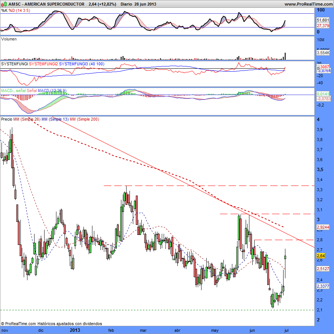Click the dic month label on time axis
Screen dimensions: 334x334
coord(41,330)
